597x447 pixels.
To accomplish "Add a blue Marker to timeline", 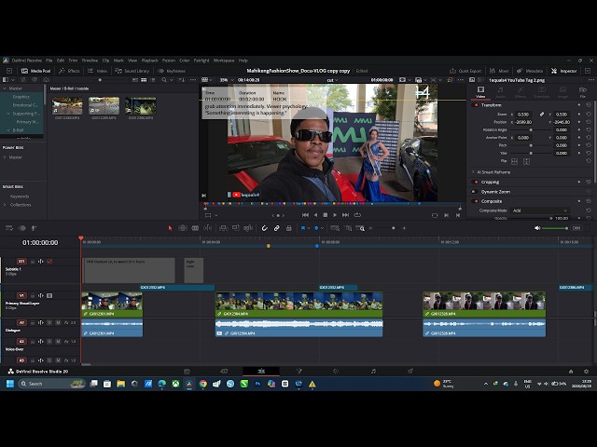I will (x=316, y=228).
